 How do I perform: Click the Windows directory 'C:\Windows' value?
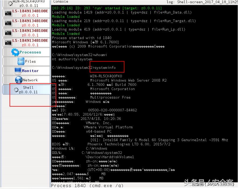point(96,148)
